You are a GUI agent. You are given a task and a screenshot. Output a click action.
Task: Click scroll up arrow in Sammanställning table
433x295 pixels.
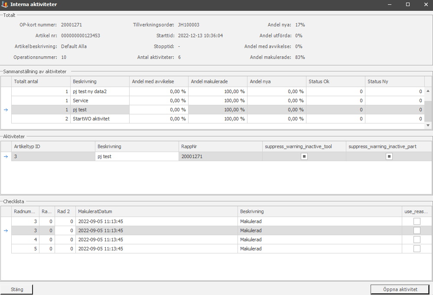point(428,91)
